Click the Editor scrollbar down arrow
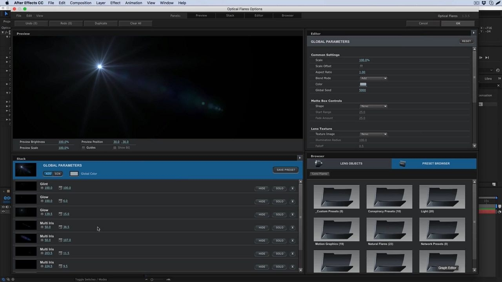Screen dimensions: 502x282 click(475, 146)
